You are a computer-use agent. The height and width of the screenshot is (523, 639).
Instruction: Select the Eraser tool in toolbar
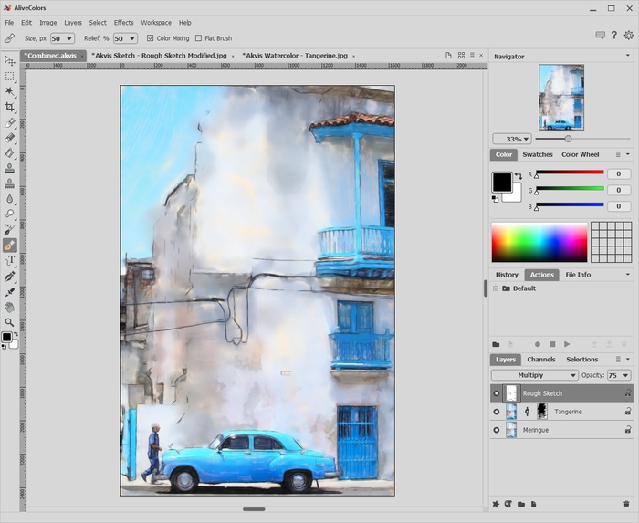pyautogui.click(x=9, y=138)
